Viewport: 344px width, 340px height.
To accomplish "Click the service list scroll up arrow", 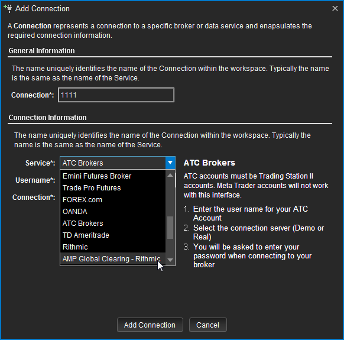I will tap(170, 175).
